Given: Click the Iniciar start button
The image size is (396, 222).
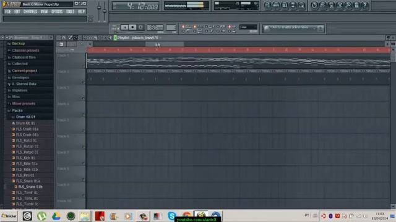Looking at the screenshot, I should click(x=9, y=216).
